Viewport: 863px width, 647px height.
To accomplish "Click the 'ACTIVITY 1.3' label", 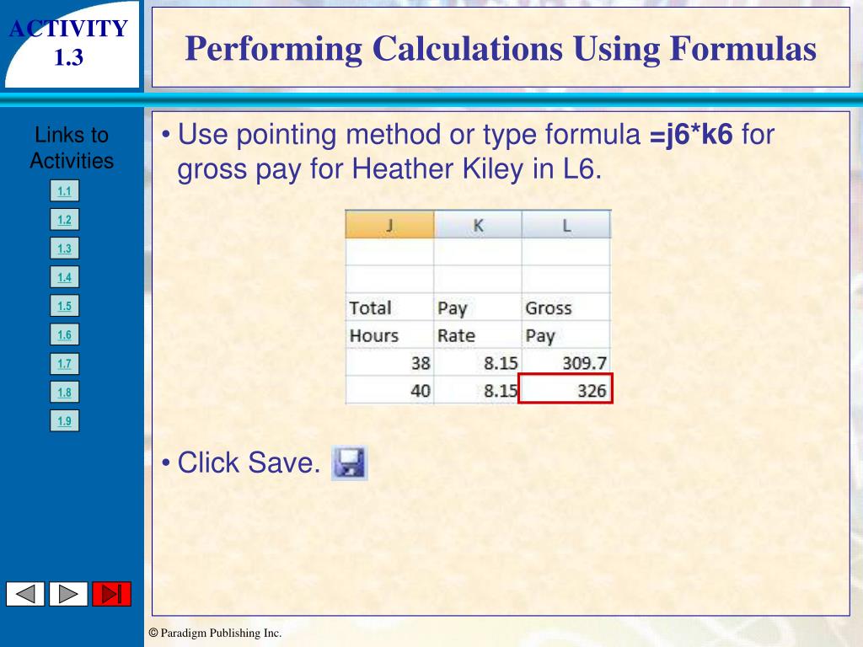I will pos(69,43).
